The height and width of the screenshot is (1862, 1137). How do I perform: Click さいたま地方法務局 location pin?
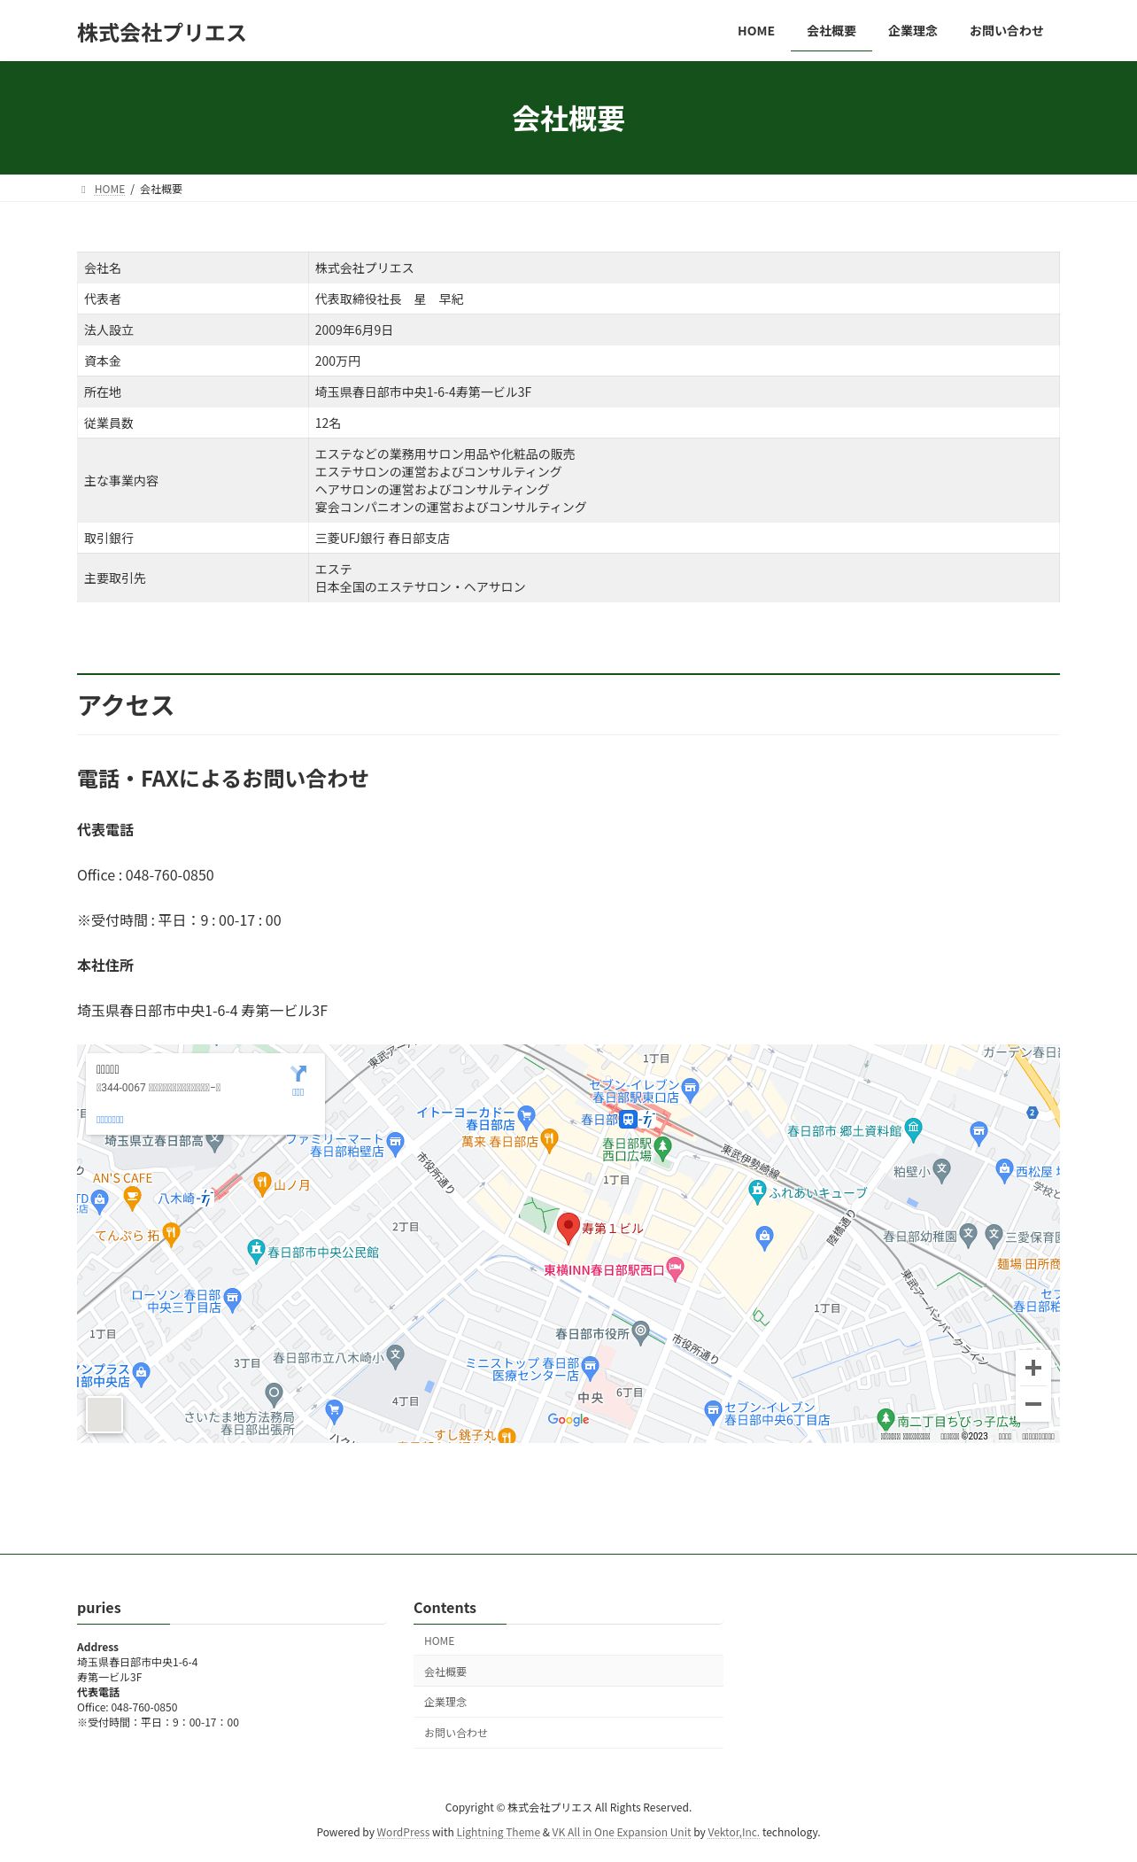[275, 1395]
